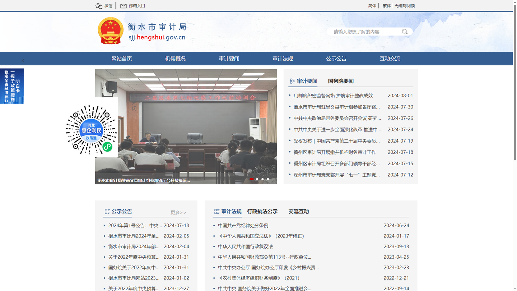Switch to 国务院要闻 tab
517x291 pixels.
coord(341,81)
